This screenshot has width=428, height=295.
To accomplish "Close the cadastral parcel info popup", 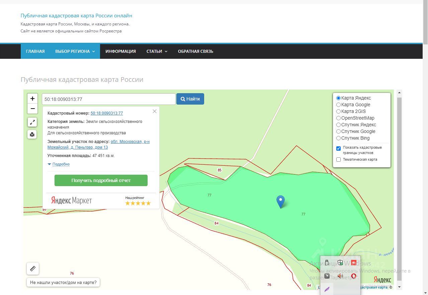I will pyautogui.click(x=154, y=112).
